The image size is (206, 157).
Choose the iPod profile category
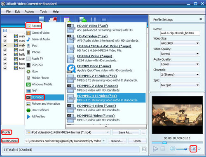tap(32, 46)
